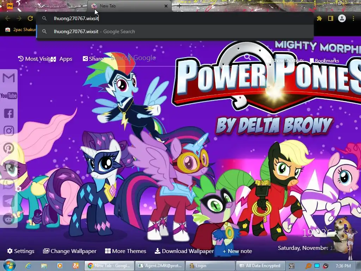Open a new browser tab with plus
The image size is (361, 271).
(179, 6)
